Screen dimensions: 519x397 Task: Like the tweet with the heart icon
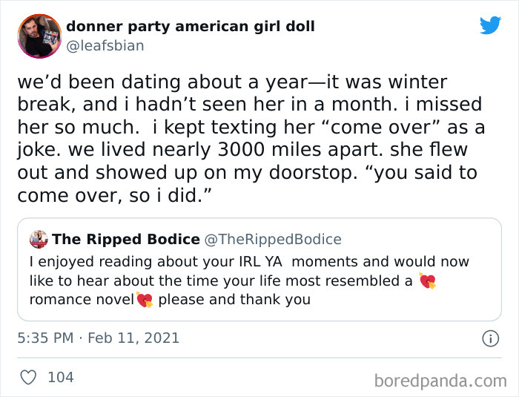tap(28, 377)
